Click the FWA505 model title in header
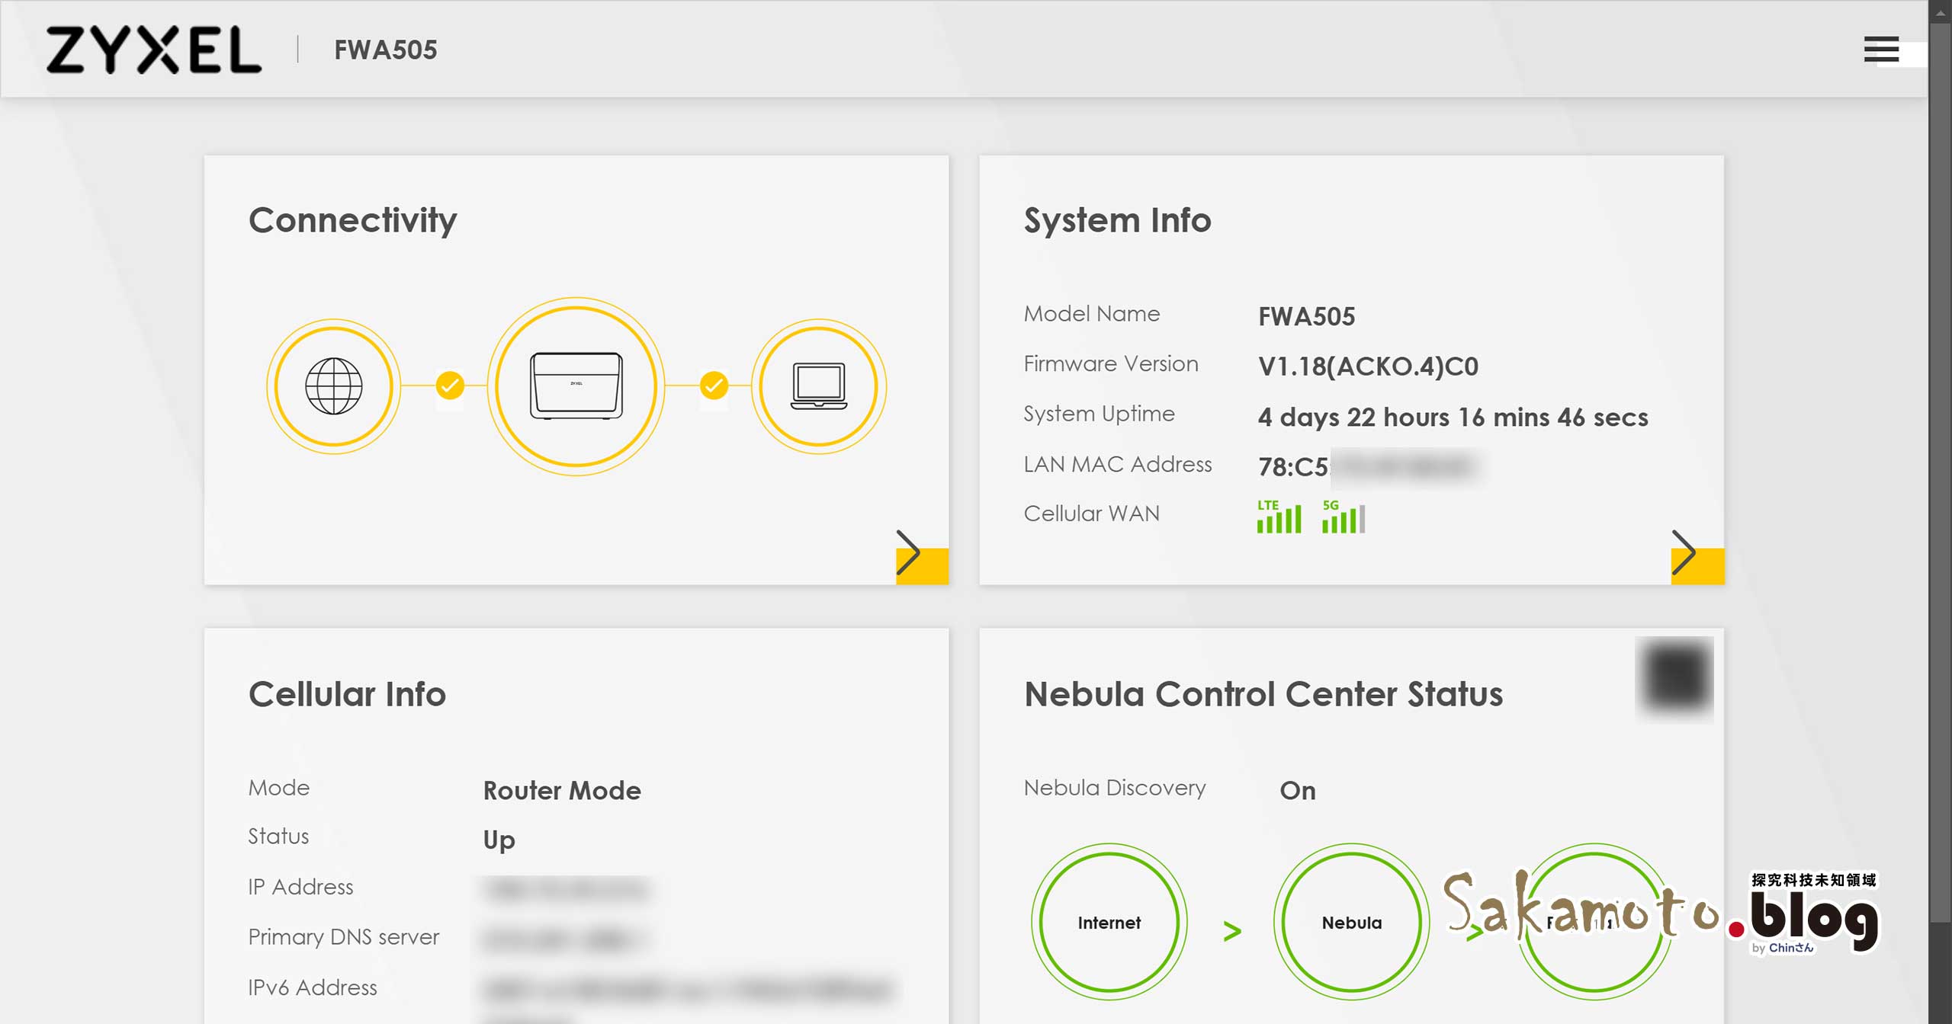1952x1024 pixels. tap(386, 50)
